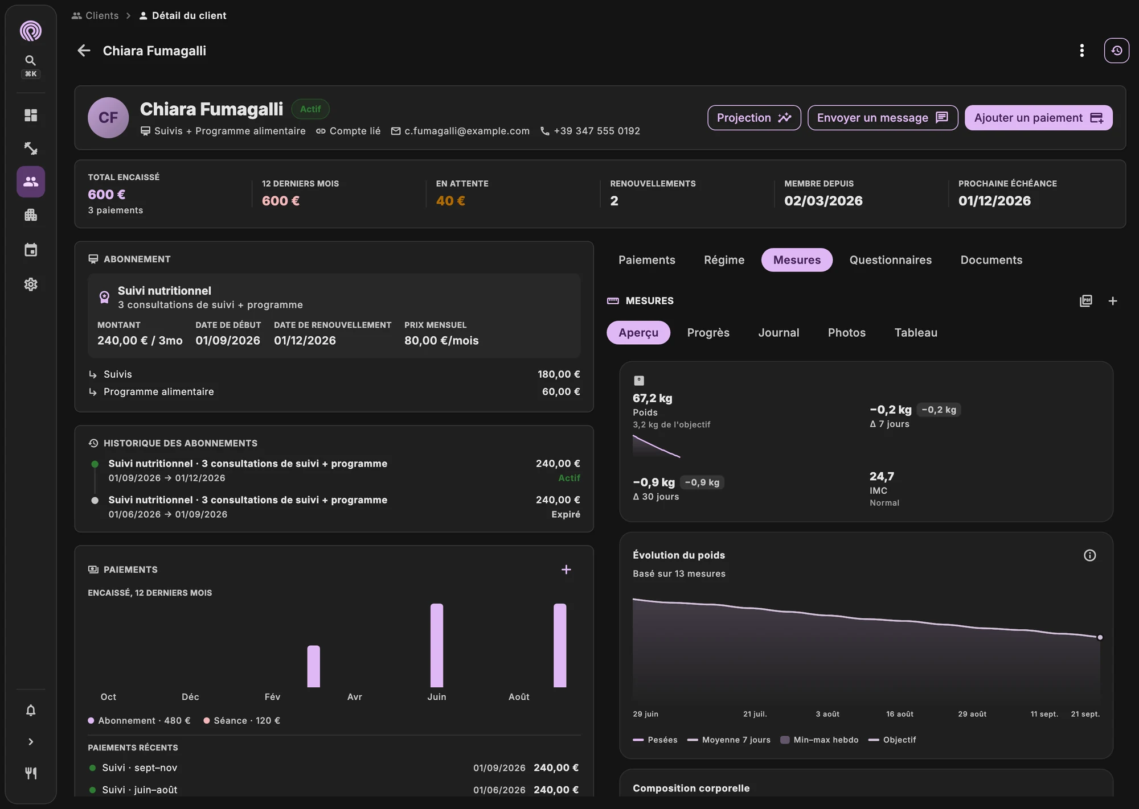Go back with the left arrow
This screenshot has height=809, width=1139.
tap(84, 51)
